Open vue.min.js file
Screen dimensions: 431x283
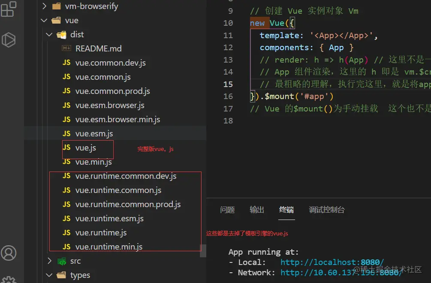coord(93,162)
